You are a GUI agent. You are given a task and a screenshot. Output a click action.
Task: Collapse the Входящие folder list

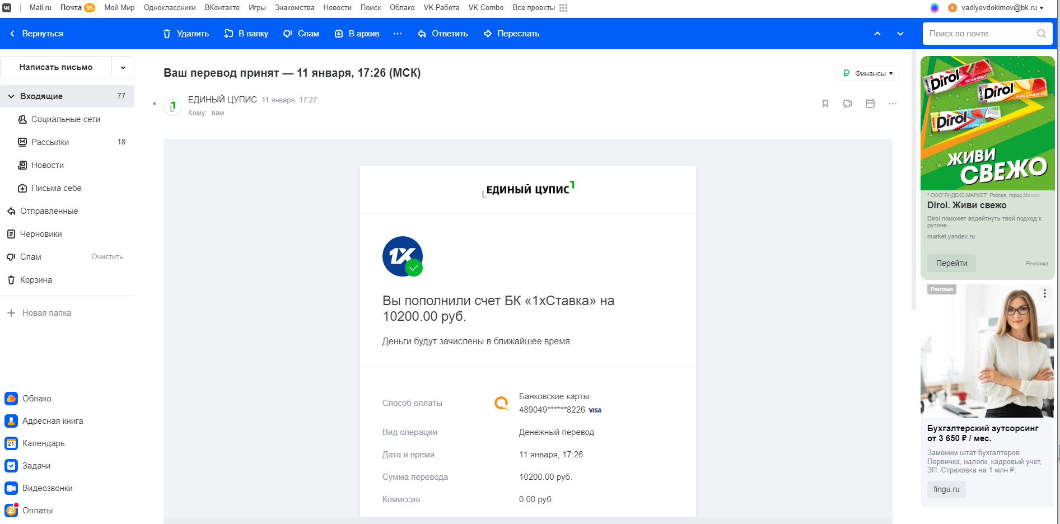pos(11,96)
